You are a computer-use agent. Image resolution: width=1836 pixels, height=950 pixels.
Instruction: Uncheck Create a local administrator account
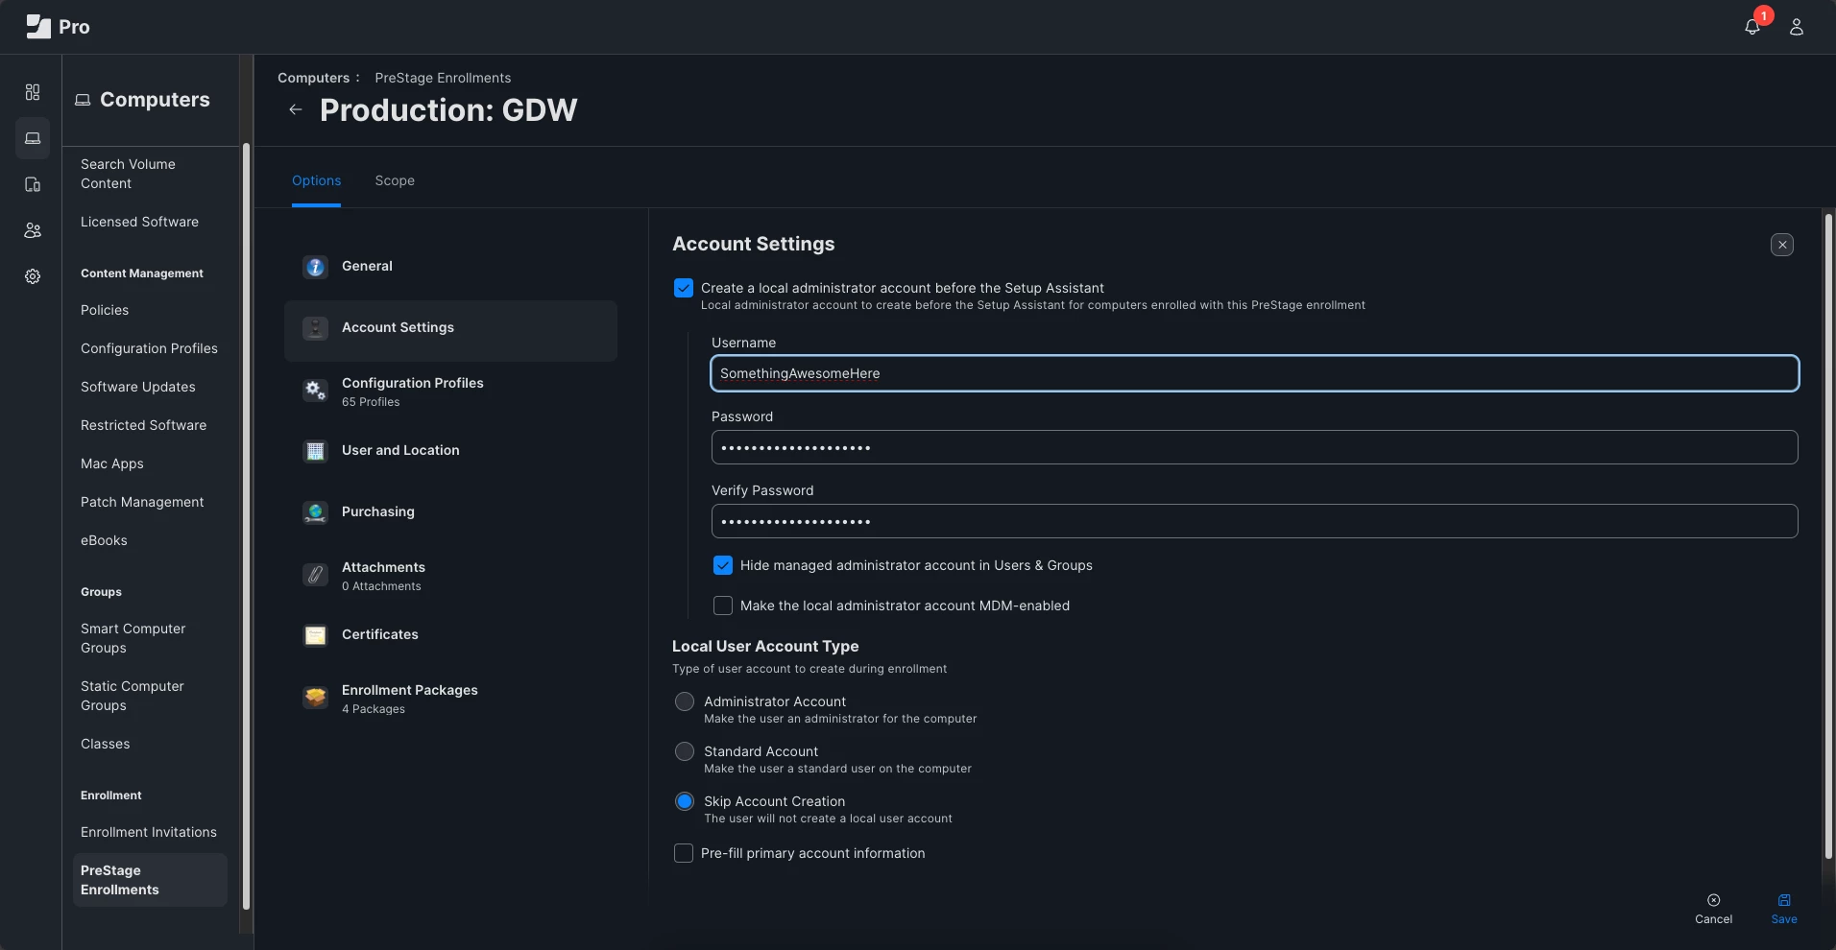click(684, 288)
